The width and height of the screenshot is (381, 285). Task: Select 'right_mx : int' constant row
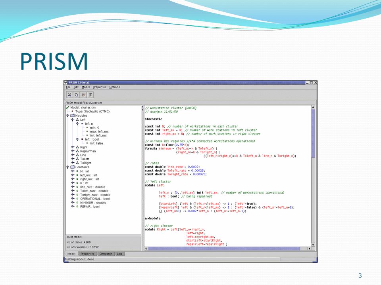[89, 179]
